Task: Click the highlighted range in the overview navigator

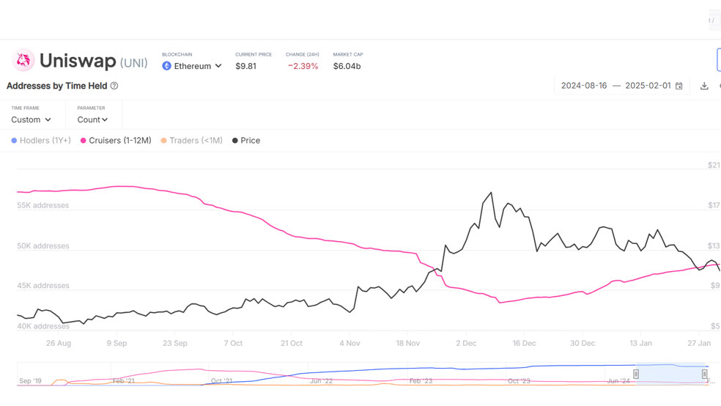Action: tap(670, 374)
